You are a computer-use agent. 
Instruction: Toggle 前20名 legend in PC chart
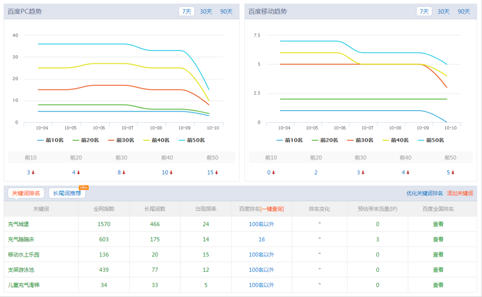(86, 140)
